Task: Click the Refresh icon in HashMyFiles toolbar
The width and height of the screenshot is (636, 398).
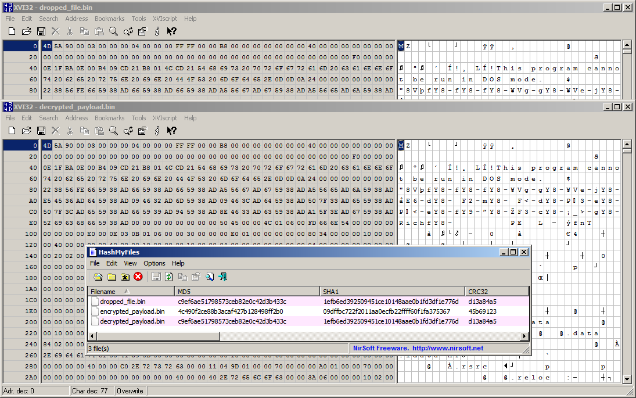Action: tap(169, 277)
